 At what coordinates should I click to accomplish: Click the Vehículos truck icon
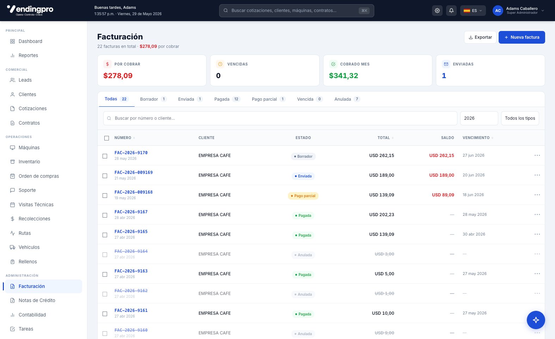click(x=12, y=247)
